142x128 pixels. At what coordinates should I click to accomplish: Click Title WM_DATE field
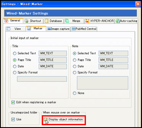[53, 66]
